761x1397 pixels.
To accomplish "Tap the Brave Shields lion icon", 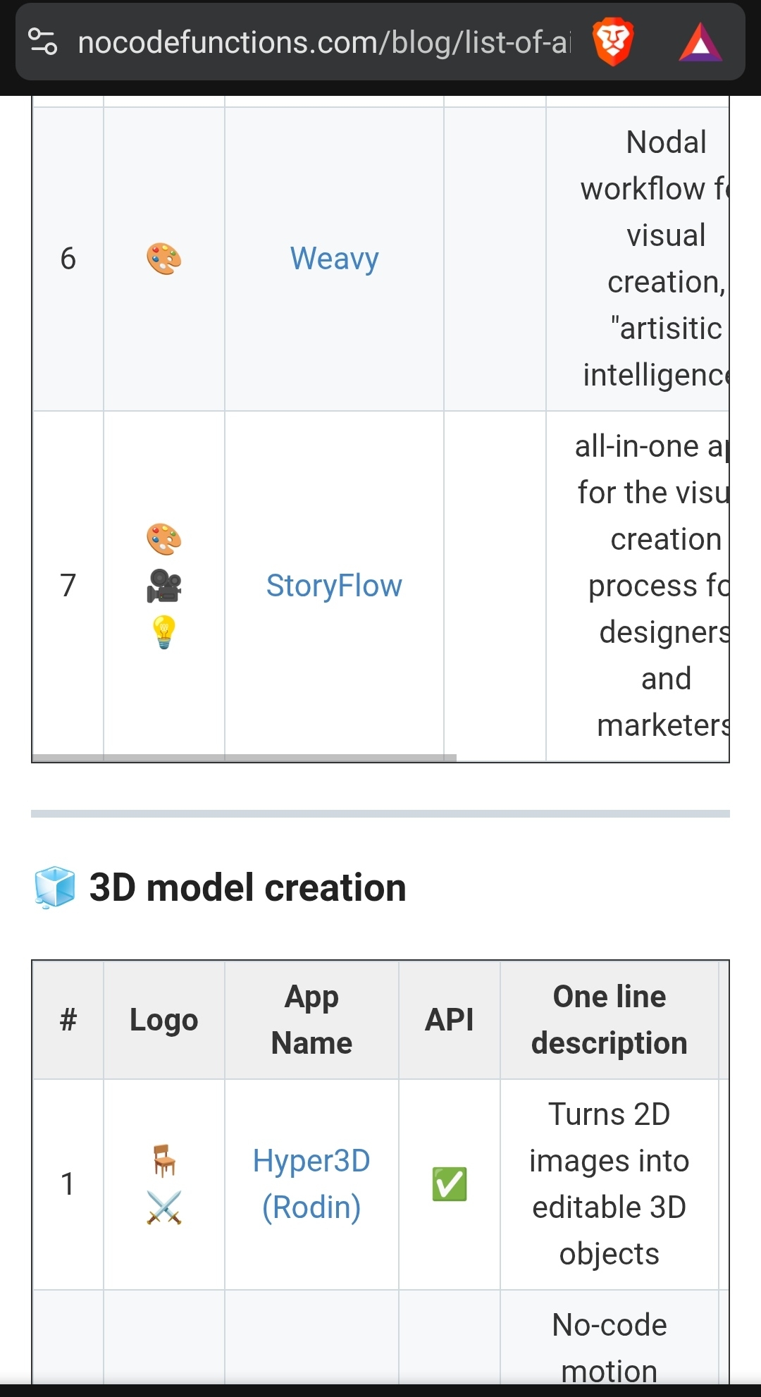I will [x=612, y=42].
